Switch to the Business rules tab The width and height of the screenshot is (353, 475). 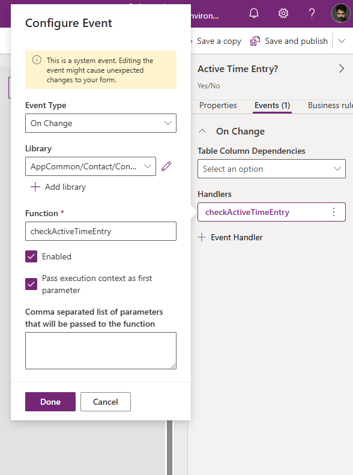coord(330,106)
